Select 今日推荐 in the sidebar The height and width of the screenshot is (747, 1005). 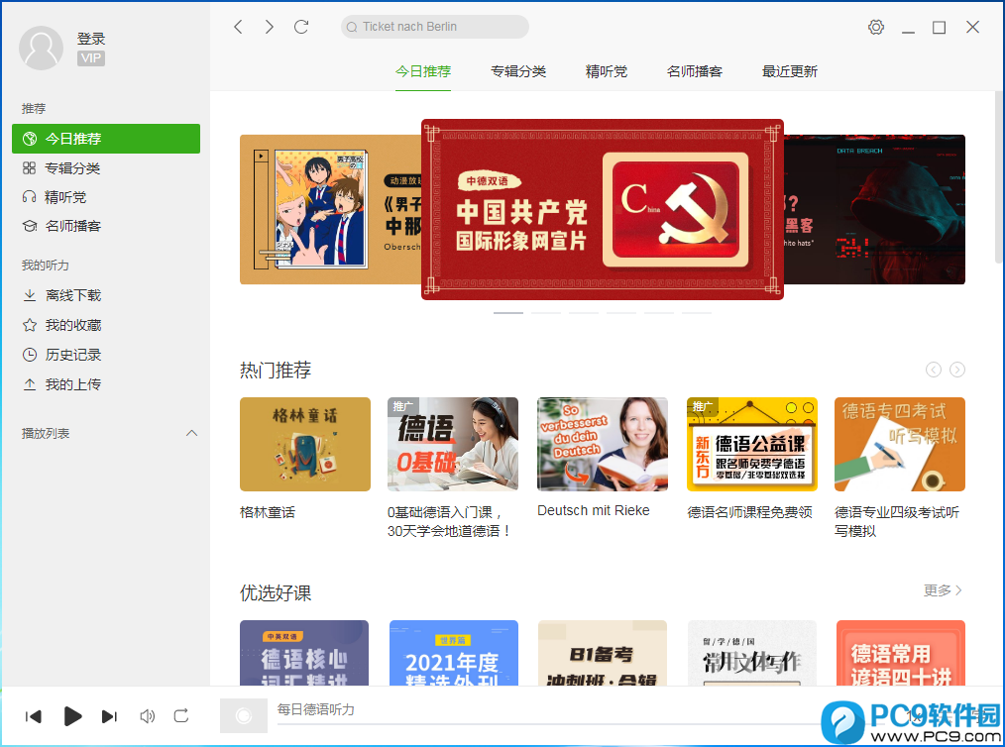point(106,139)
